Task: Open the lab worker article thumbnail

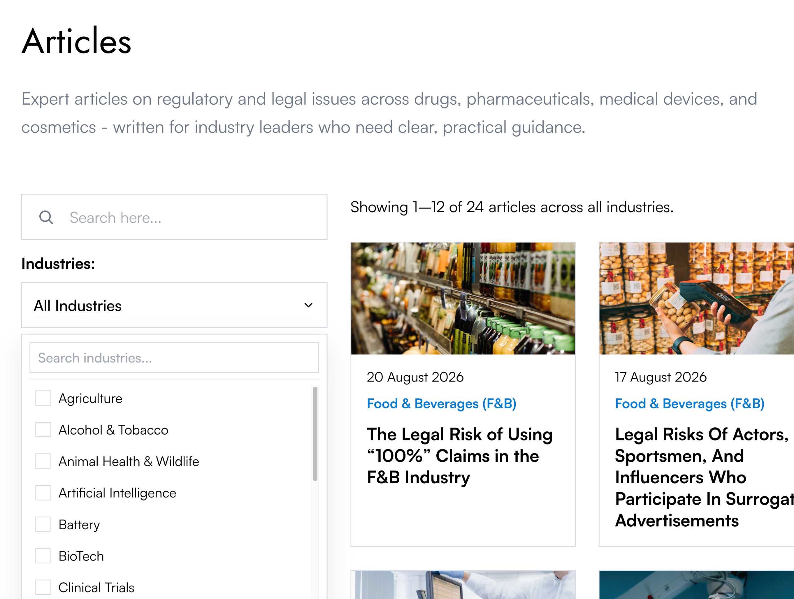Action: click(x=463, y=585)
